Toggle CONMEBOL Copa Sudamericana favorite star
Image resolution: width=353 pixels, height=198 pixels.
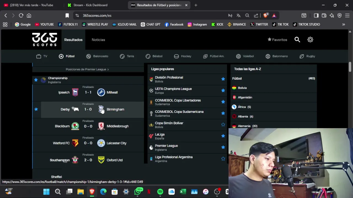(223, 113)
